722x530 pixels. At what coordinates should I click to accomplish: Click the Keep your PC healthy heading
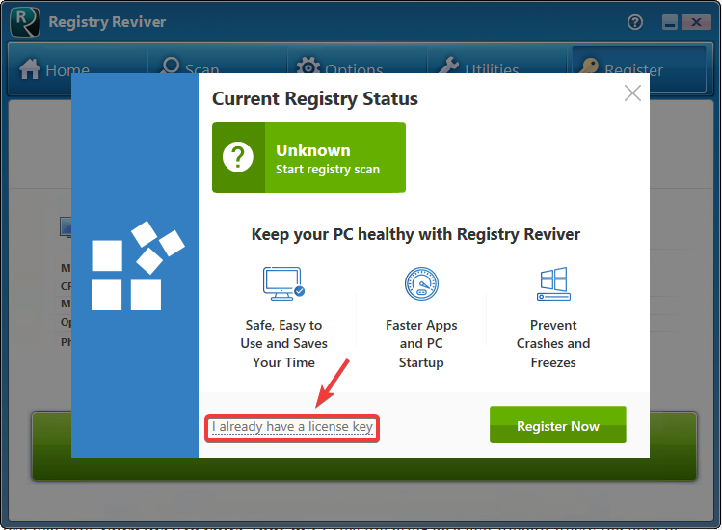pos(415,235)
